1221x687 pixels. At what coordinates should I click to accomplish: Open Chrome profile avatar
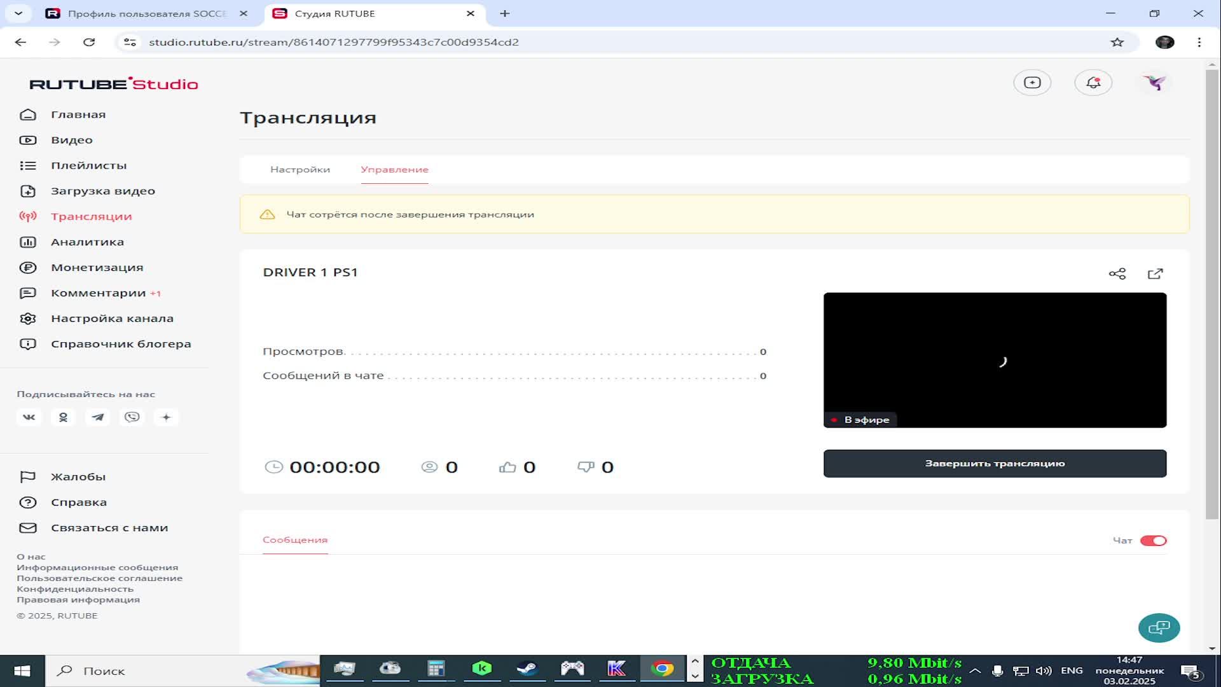(1165, 42)
